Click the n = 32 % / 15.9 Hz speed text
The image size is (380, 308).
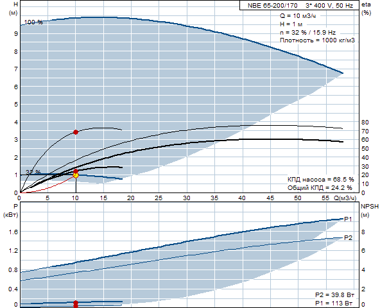pos(307,32)
